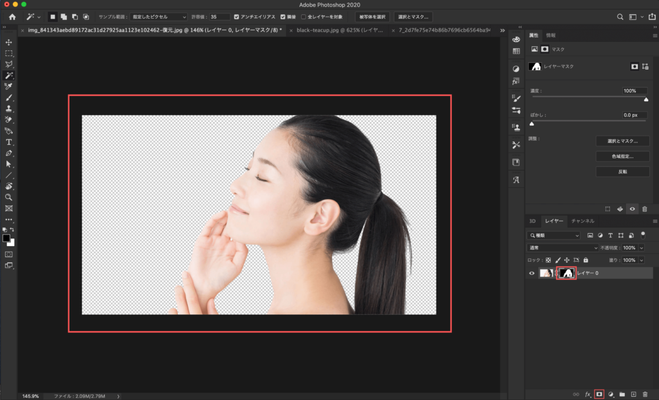
Task: Select the Brush tool
Action: 8,97
